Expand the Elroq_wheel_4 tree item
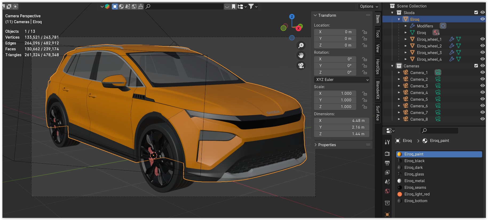This screenshot has height=220, width=488. point(406,59)
